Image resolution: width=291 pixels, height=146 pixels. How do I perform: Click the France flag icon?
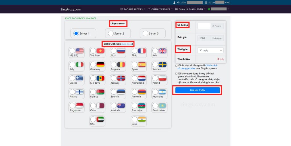tap(142, 51)
